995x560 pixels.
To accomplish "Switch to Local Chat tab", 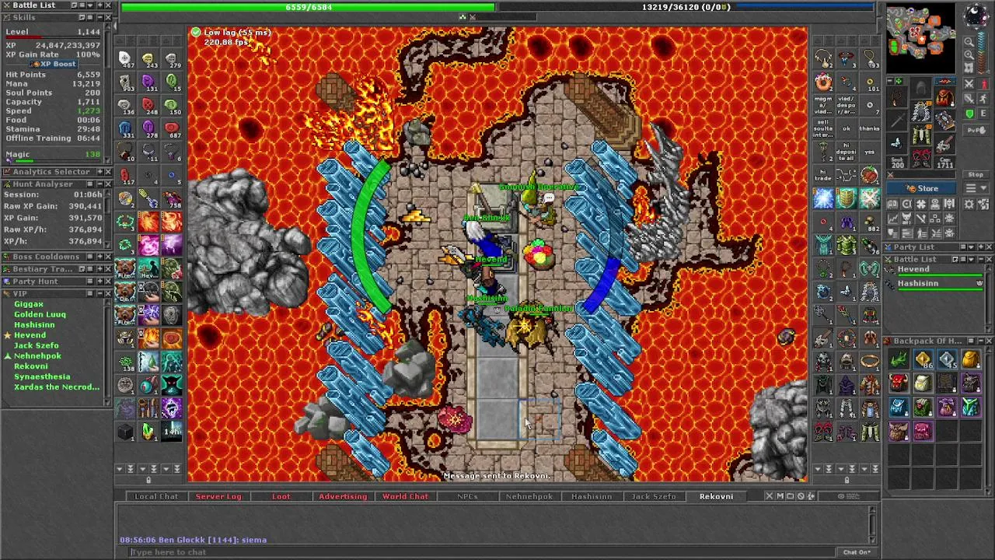I will click(156, 496).
